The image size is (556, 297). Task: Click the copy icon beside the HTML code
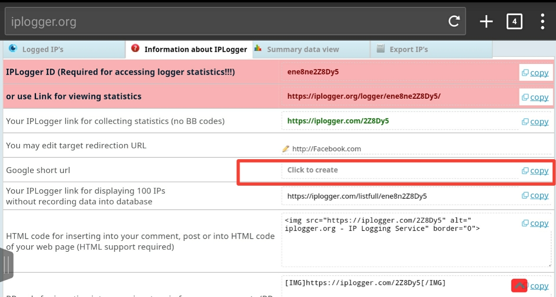click(x=525, y=223)
